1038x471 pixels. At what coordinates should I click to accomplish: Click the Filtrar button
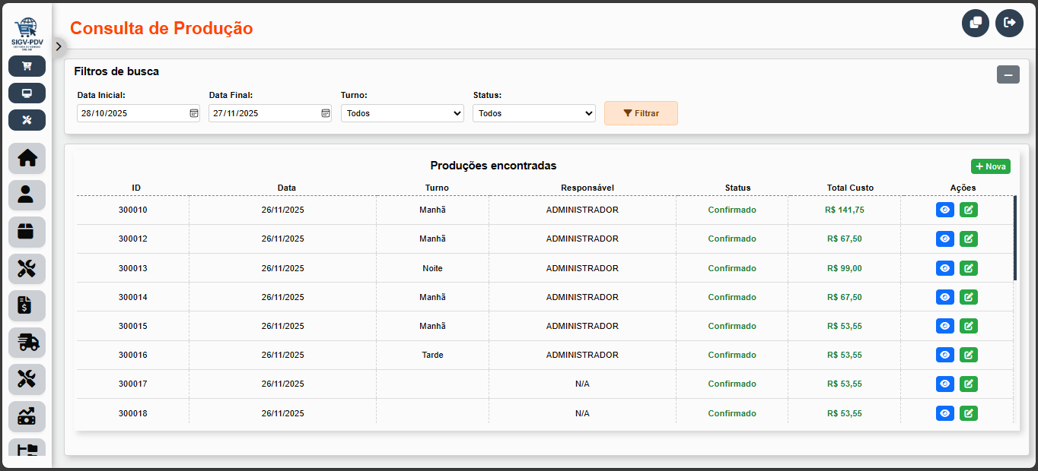(641, 113)
